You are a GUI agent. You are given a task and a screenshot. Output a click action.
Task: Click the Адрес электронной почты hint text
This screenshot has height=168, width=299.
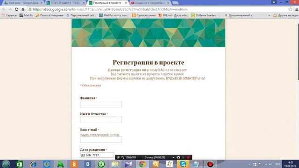[100, 134]
